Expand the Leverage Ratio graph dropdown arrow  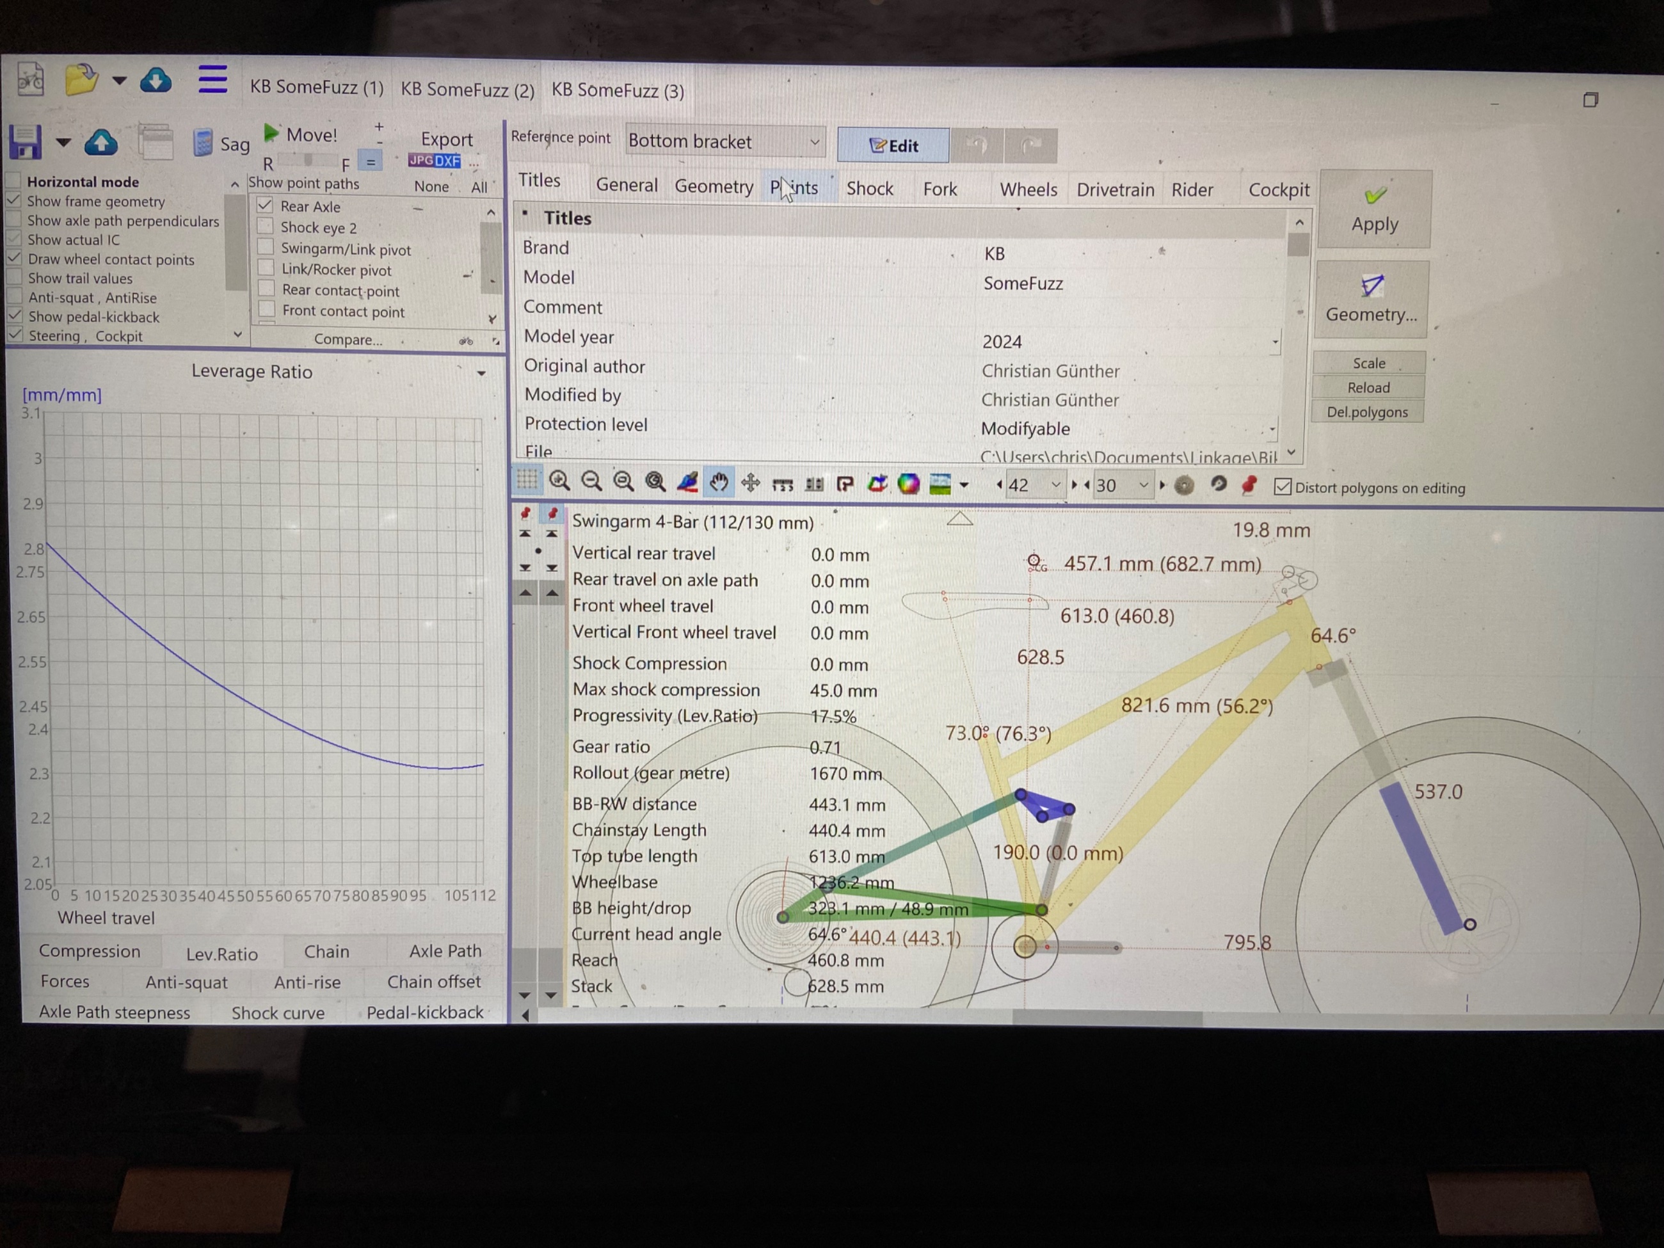click(481, 372)
